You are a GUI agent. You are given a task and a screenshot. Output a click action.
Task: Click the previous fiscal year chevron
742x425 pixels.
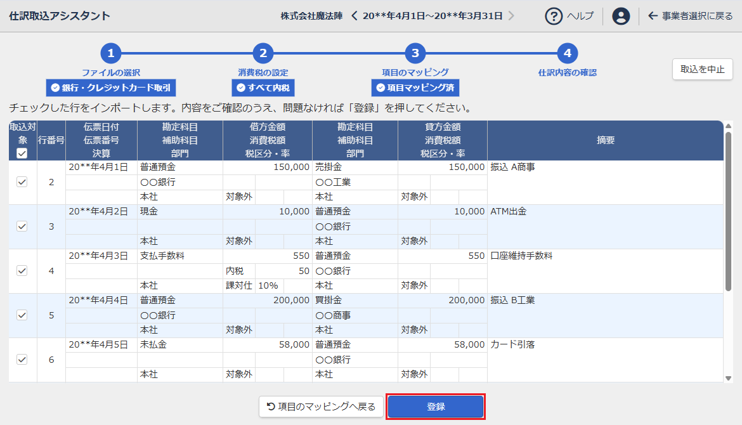[x=355, y=16]
